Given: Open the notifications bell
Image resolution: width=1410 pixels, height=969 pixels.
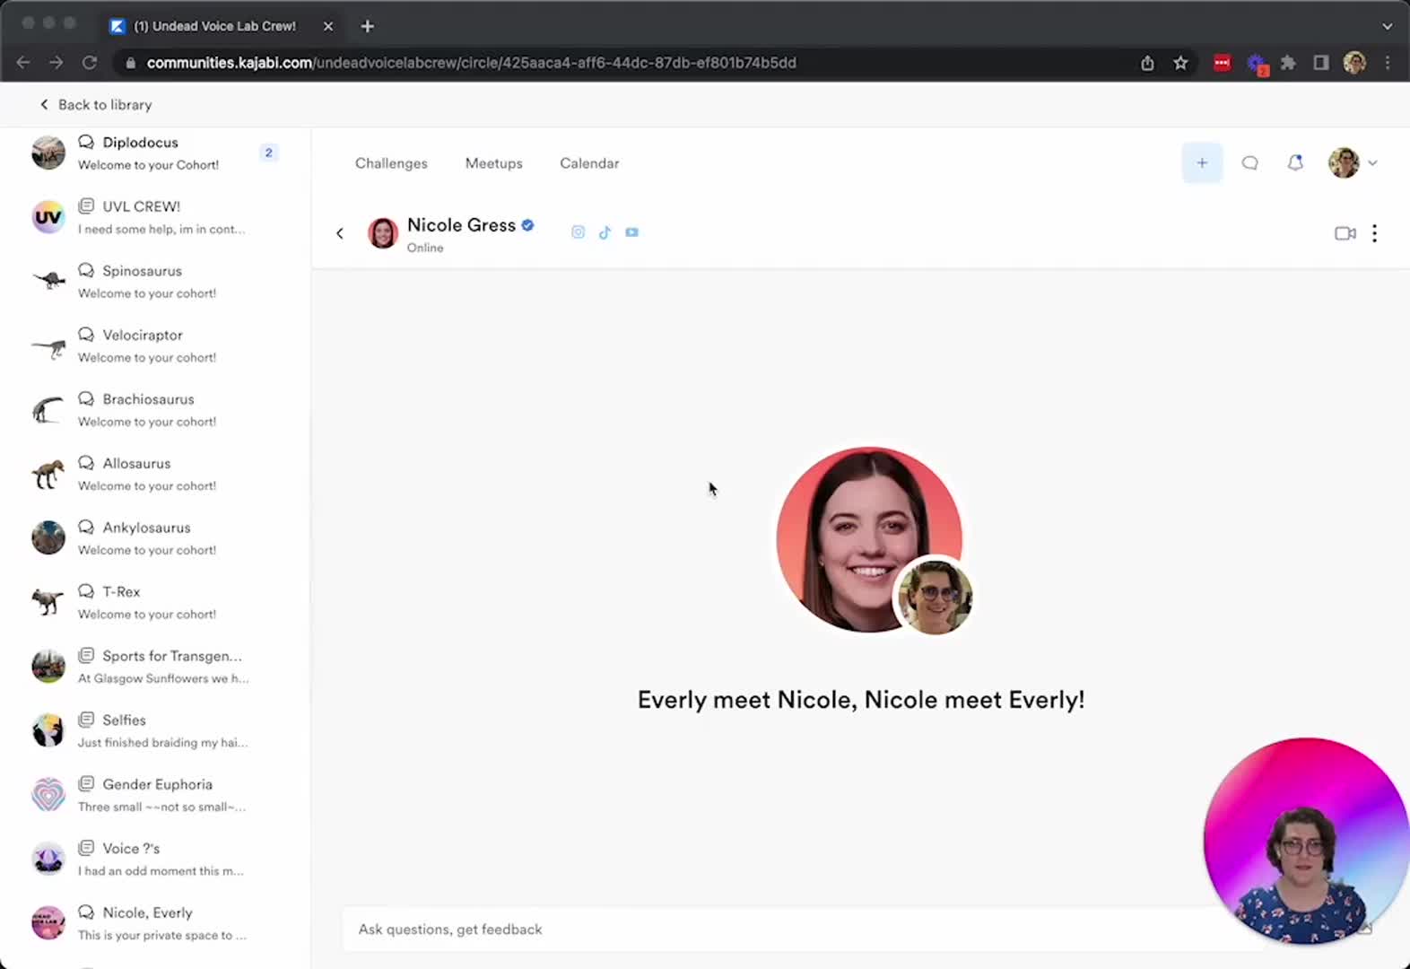Looking at the screenshot, I should pyautogui.click(x=1294, y=163).
